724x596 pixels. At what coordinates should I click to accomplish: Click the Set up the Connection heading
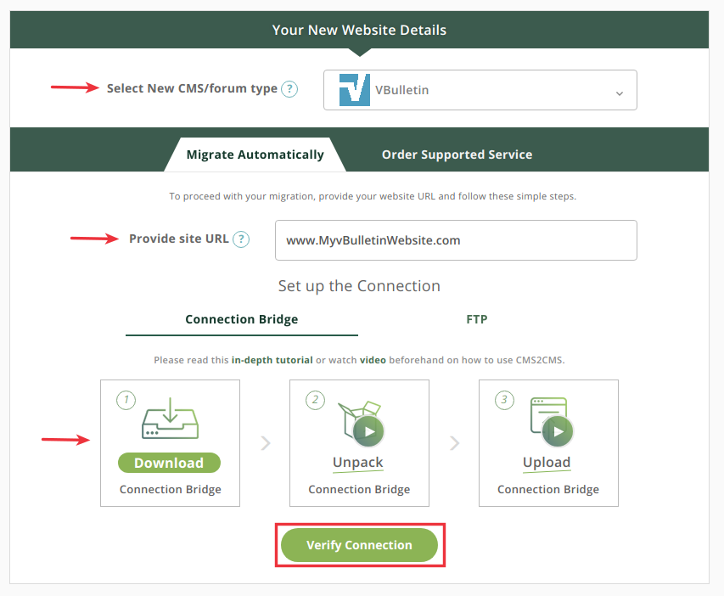click(359, 286)
